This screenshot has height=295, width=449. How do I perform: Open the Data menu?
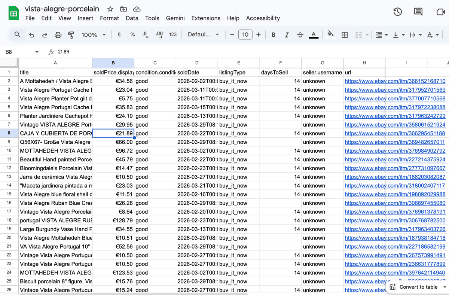(132, 18)
